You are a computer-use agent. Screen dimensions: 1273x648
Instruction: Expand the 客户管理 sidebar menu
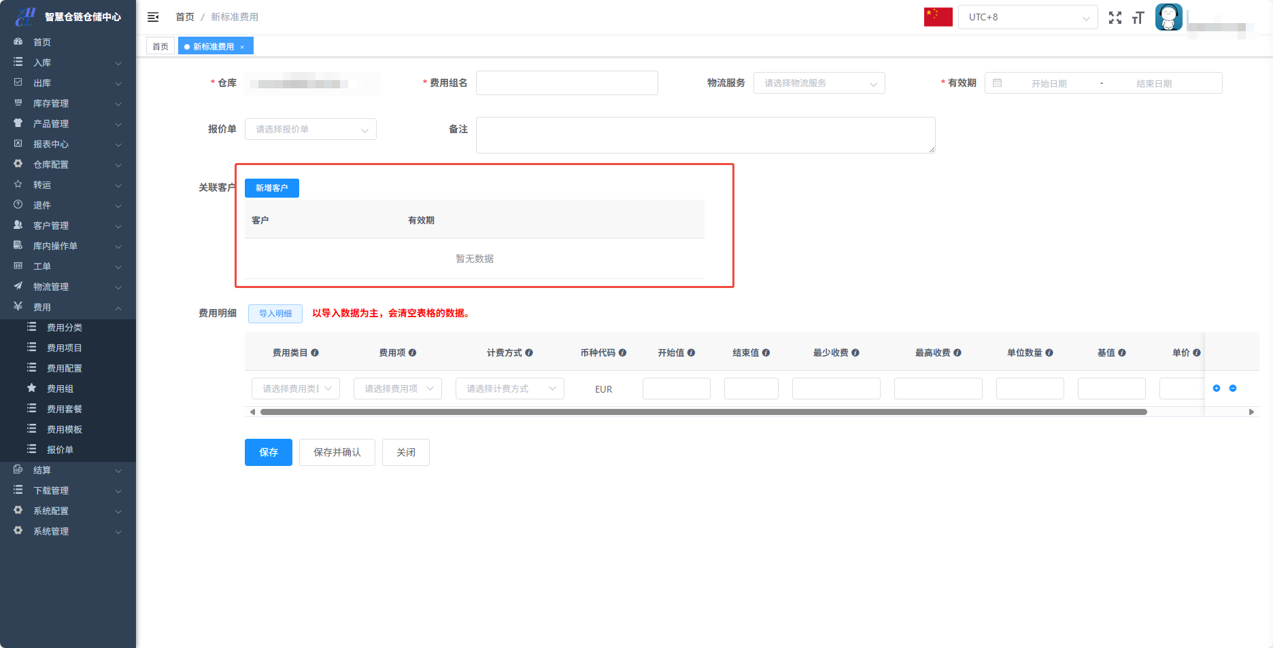pos(68,226)
